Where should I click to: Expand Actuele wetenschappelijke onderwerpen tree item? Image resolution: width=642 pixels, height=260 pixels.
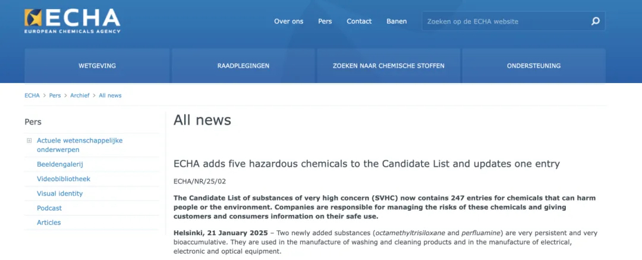pos(29,141)
